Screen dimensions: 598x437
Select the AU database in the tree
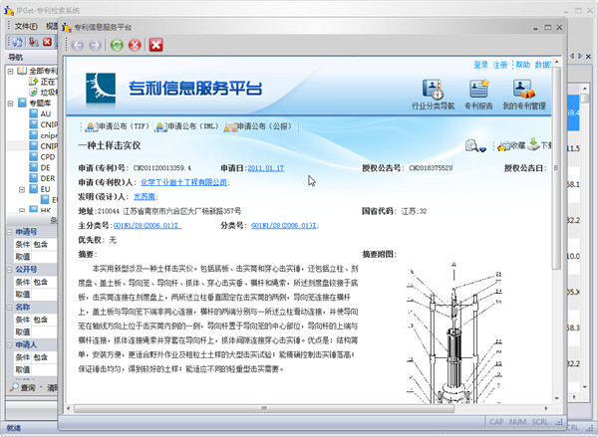pos(41,113)
